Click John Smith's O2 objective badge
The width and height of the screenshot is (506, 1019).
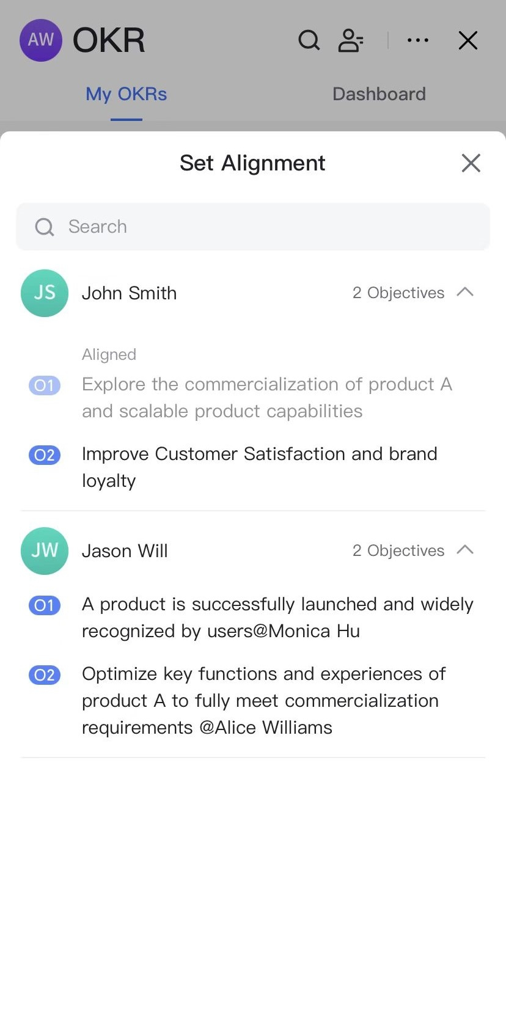point(45,455)
